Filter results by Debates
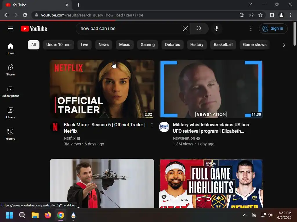Viewport: 297px width, 222px height. click(173, 45)
